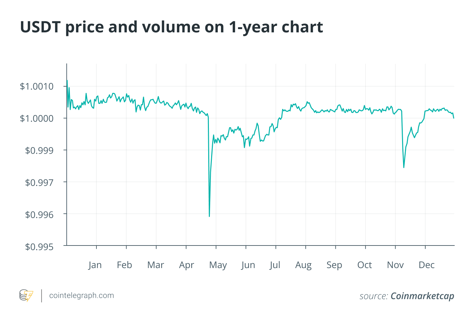Click the Jun month axis label
The image size is (474, 322).
pos(248,265)
